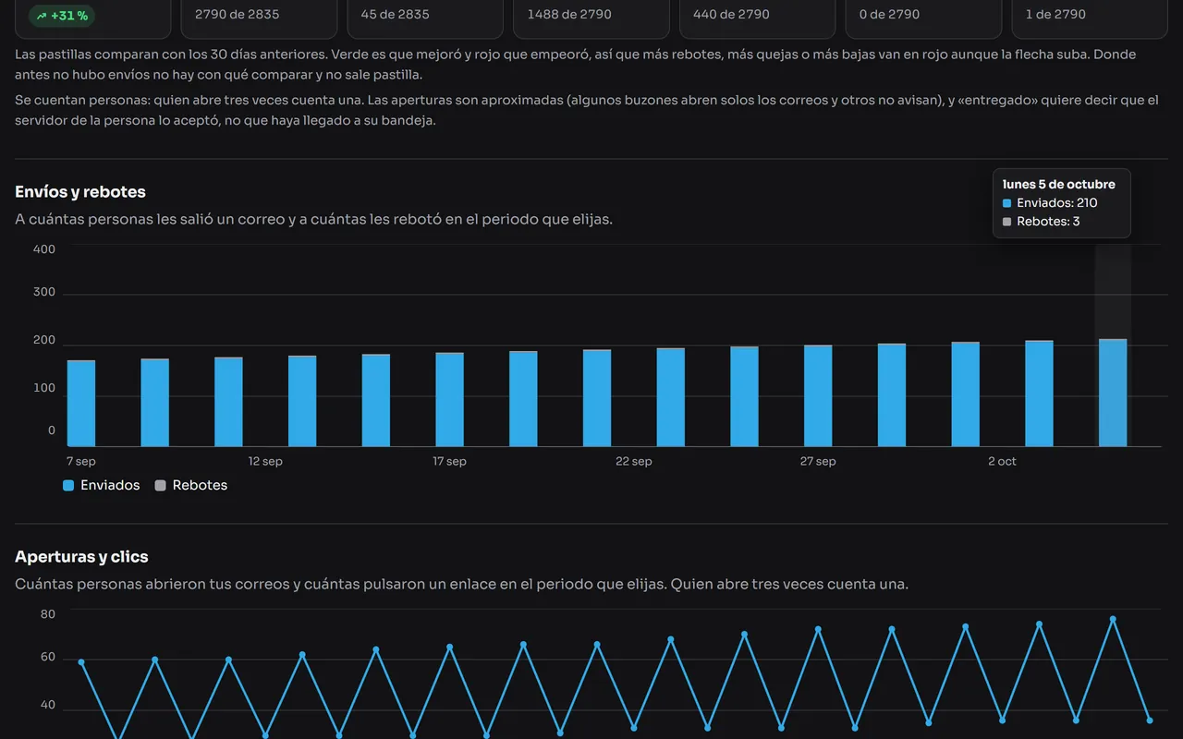Select the bar above the 7 sep label

click(x=81, y=404)
